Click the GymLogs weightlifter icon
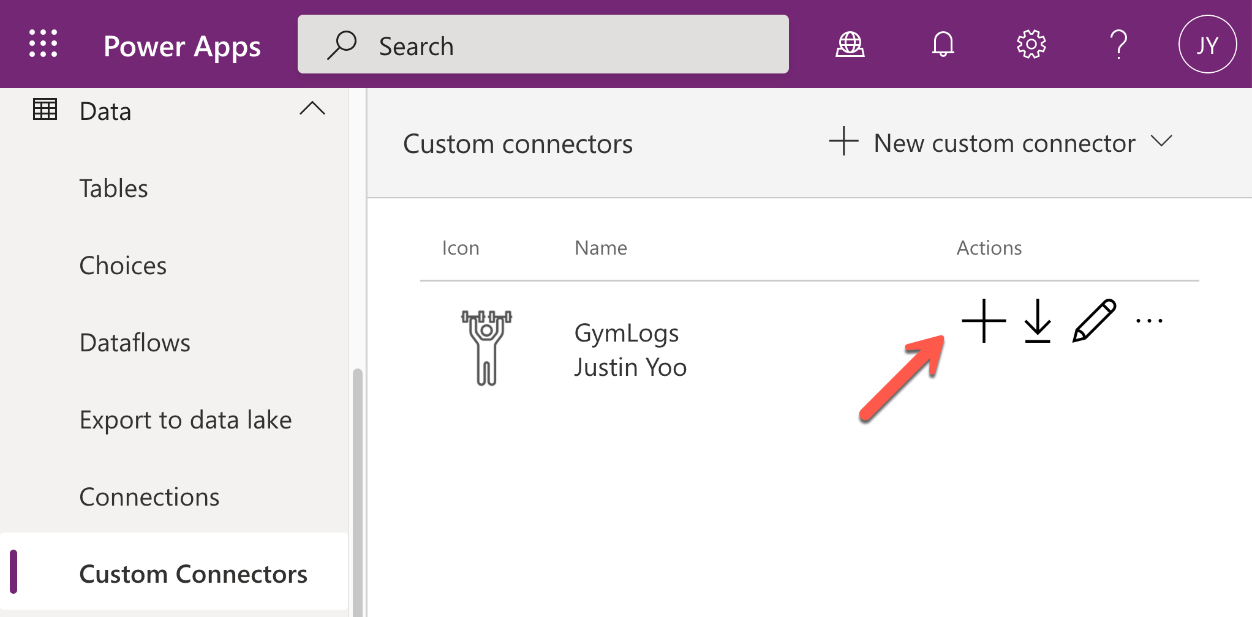The width and height of the screenshot is (1252, 617). pyautogui.click(x=486, y=348)
